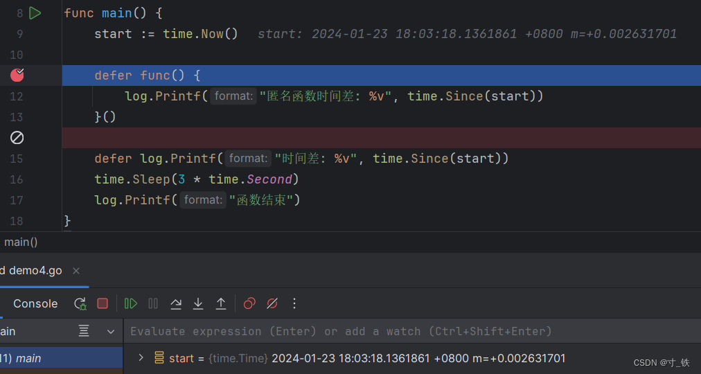The height and width of the screenshot is (374, 701).
Task: Open the goroutine selector dropdown
Action: coord(110,332)
